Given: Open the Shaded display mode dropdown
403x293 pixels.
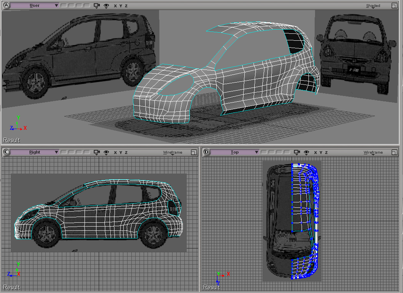Looking at the screenshot, I should [x=373, y=6].
